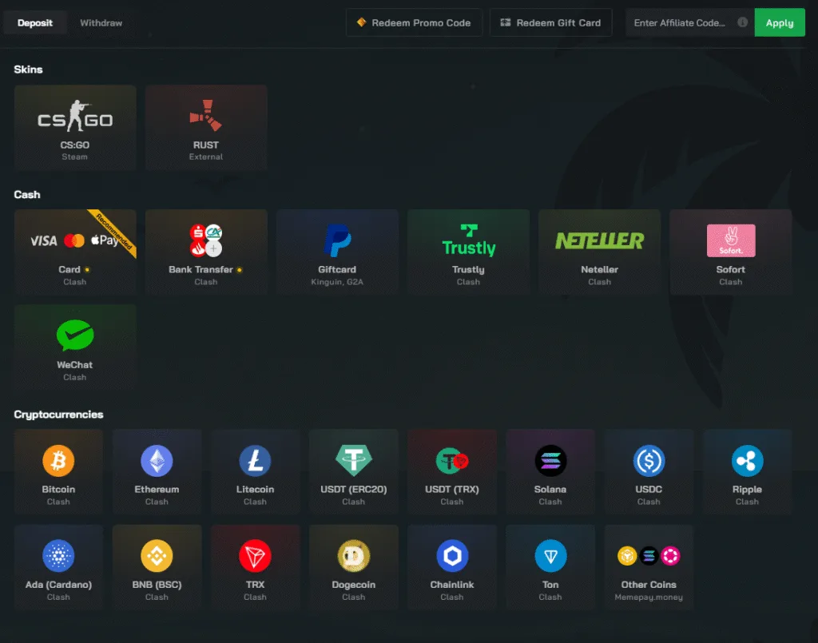
Task: Select Dogecoin for deposit
Action: (354, 567)
